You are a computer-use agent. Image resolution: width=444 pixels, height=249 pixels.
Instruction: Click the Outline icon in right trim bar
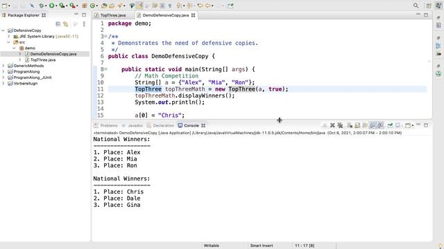pos(438,45)
